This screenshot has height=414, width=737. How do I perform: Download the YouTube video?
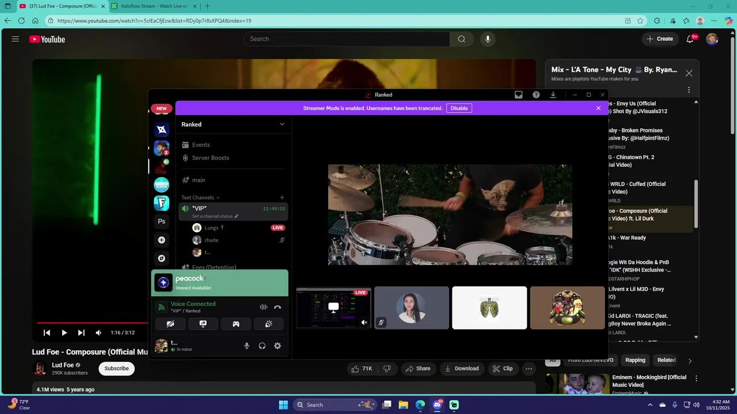462,369
